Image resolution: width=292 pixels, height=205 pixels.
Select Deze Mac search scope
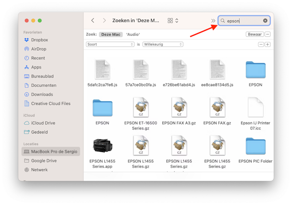click(x=110, y=34)
